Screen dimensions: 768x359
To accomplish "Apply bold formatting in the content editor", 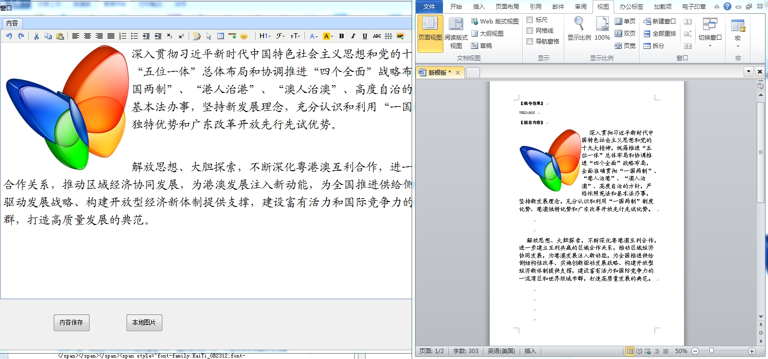I will coord(342,36).
